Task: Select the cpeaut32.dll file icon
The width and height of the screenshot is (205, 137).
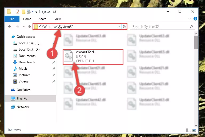Action: click(x=68, y=56)
